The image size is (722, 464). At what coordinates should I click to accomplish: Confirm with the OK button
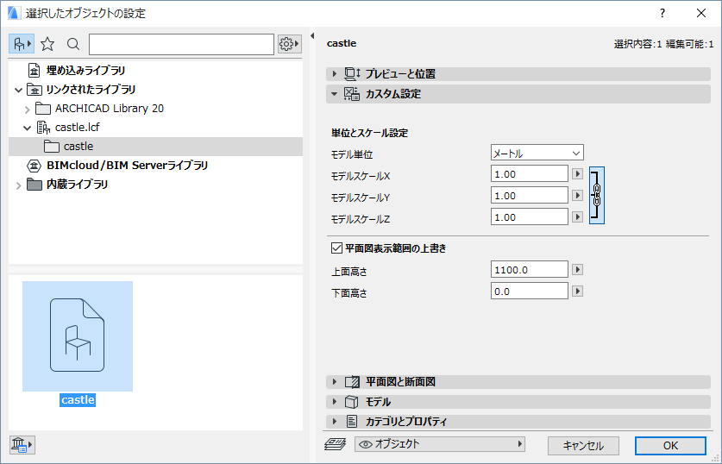[x=670, y=446]
